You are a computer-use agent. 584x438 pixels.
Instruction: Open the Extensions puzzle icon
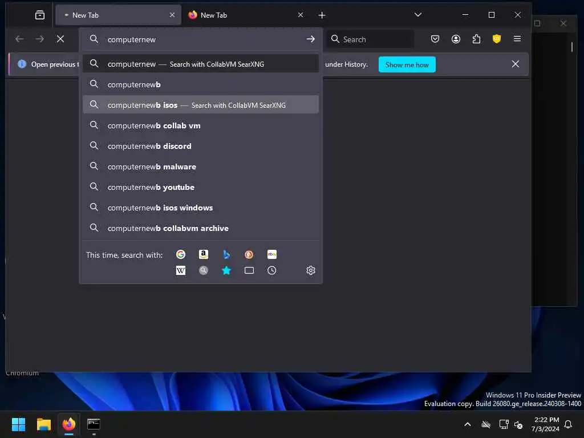tap(476, 39)
